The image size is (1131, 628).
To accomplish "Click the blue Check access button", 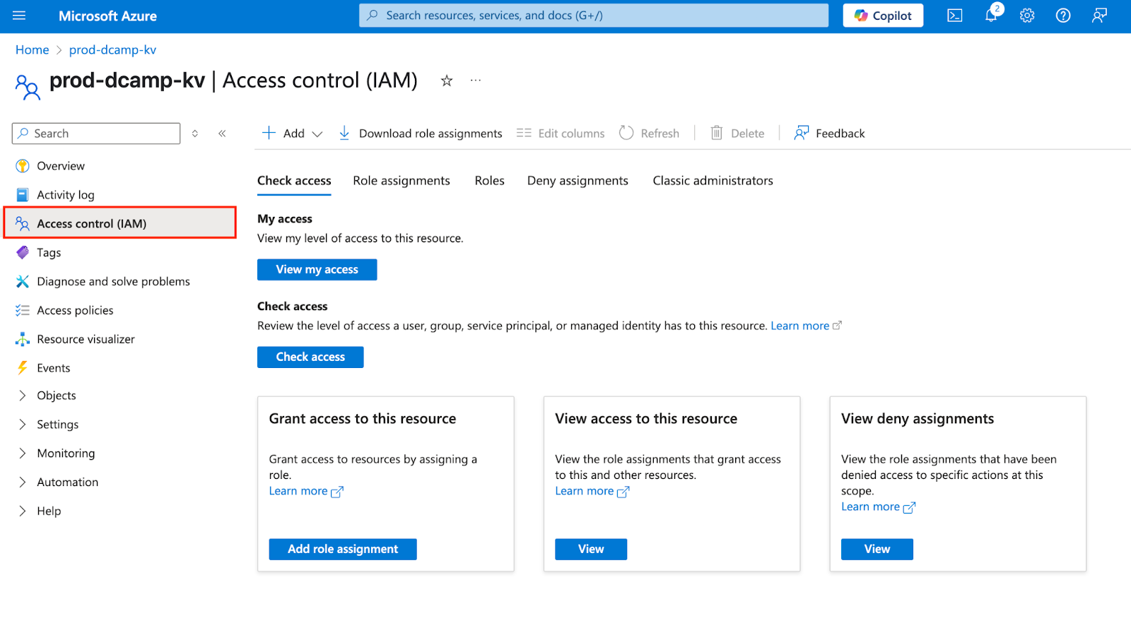I will (310, 357).
